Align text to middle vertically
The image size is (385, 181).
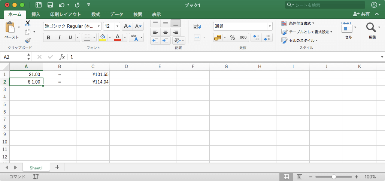166,23
